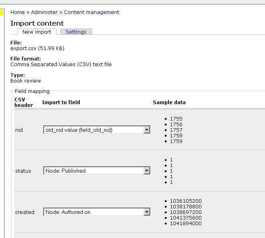Click the CSV header column heading
The image size is (265, 238).
(x=24, y=102)
